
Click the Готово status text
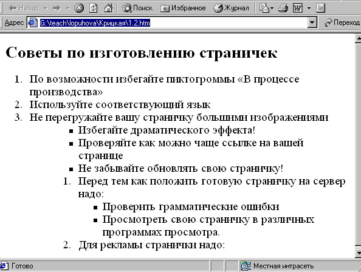coord(22,266)
